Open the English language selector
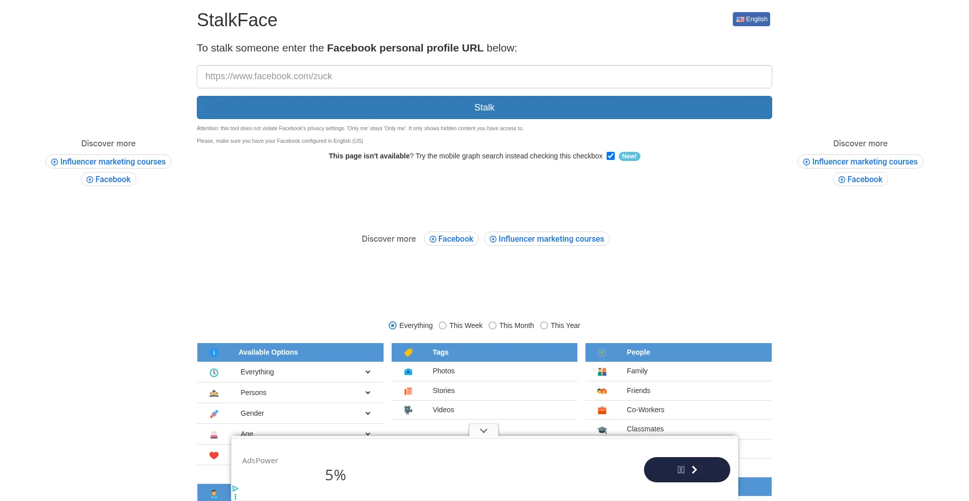This screenshot has width=969, height=501. 751,19
